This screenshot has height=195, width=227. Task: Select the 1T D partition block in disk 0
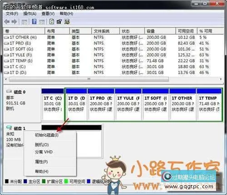coord(76,104)
